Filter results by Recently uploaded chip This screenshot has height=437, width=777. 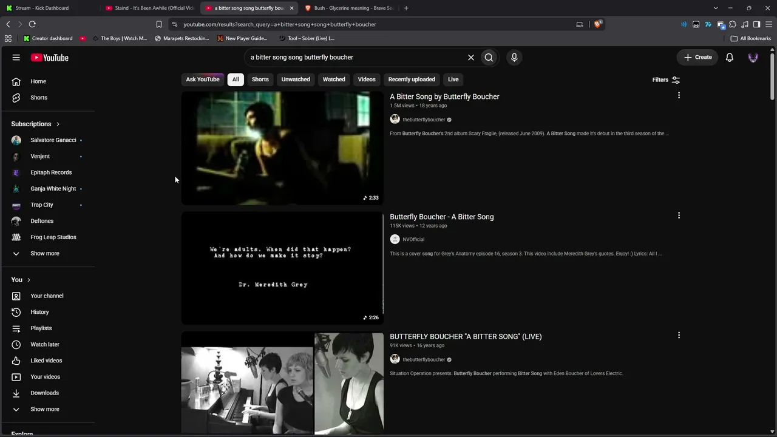coord(412,80)
